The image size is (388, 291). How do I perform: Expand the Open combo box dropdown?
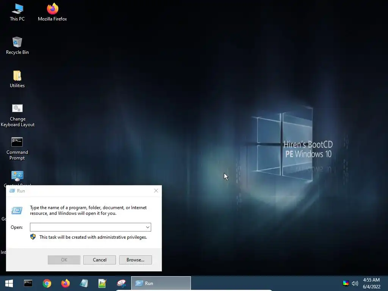point(148,227)
